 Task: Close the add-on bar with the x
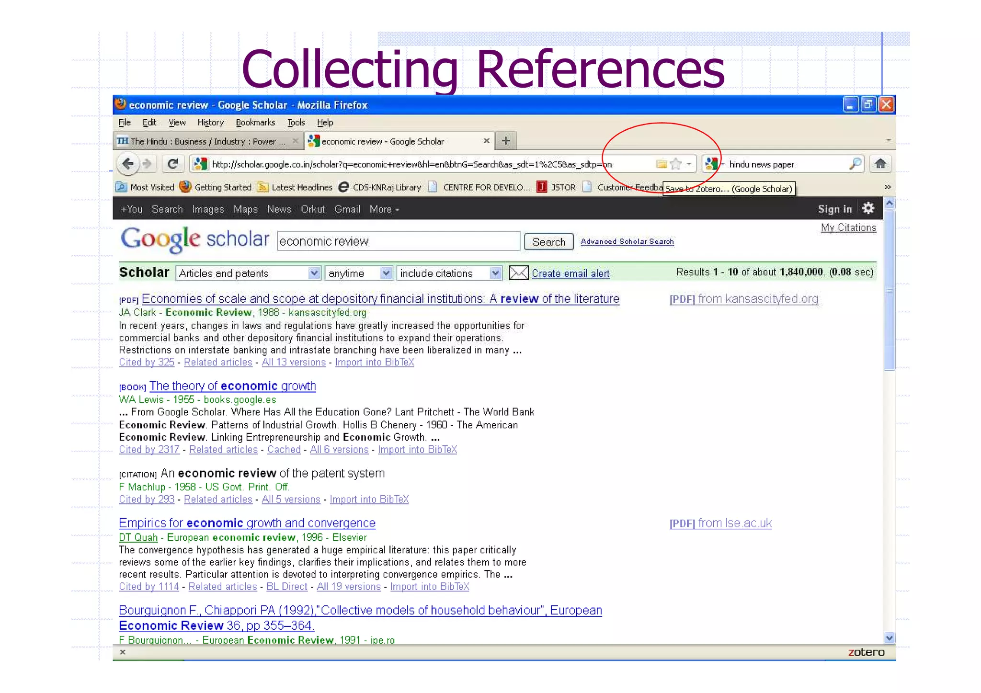click(x=123, y=652)
